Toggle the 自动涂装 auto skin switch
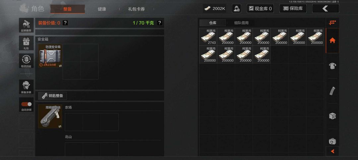358x160 pixels. [26, 104]
